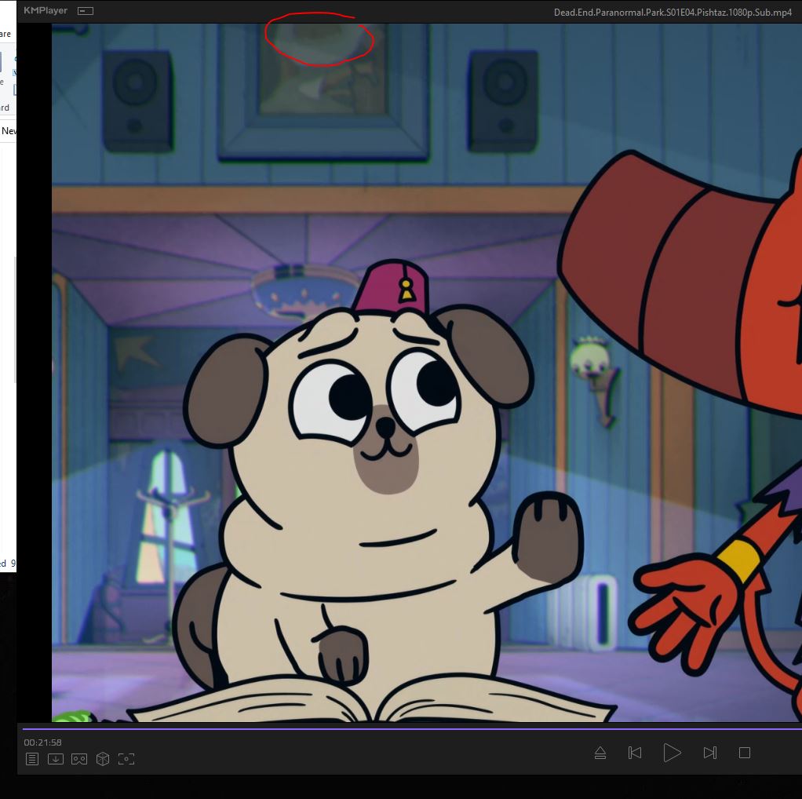802x799 pixels.
Task: Click the 'New' item in background window
Action: tap(9, 131)
